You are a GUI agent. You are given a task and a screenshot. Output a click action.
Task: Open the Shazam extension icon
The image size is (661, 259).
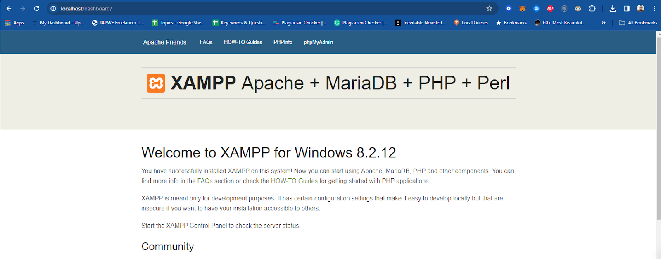[536, 8]
